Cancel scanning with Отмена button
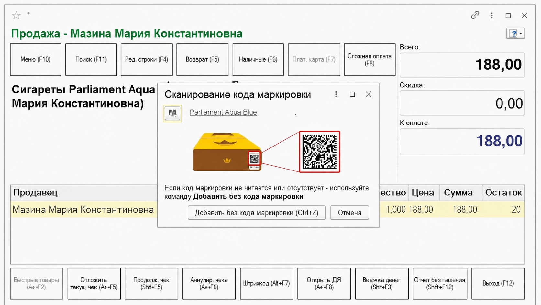The image size is (541, 305). click(349, 213)
